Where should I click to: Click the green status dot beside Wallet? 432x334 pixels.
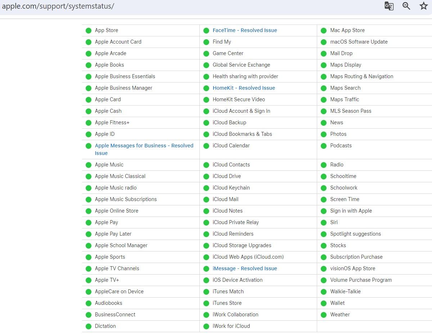(x=324, y=303)
